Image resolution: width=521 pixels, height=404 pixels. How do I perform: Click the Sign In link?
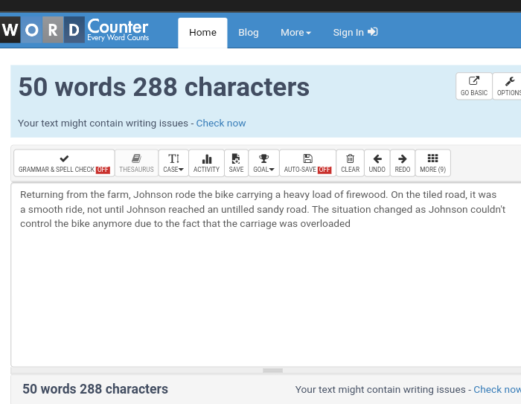tap(355, 33)
